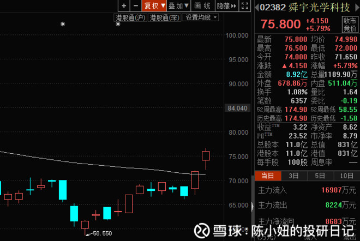Image resolution: width=360 pixels, height=241 pixels.
Task: Click the first star marker on the chart
Action: pos(63,24)
